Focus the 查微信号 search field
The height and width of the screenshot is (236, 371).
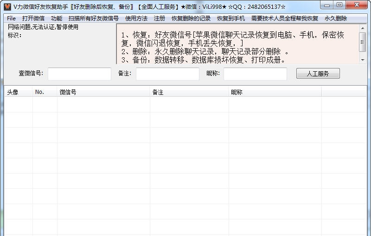click(x=79, y=74)
